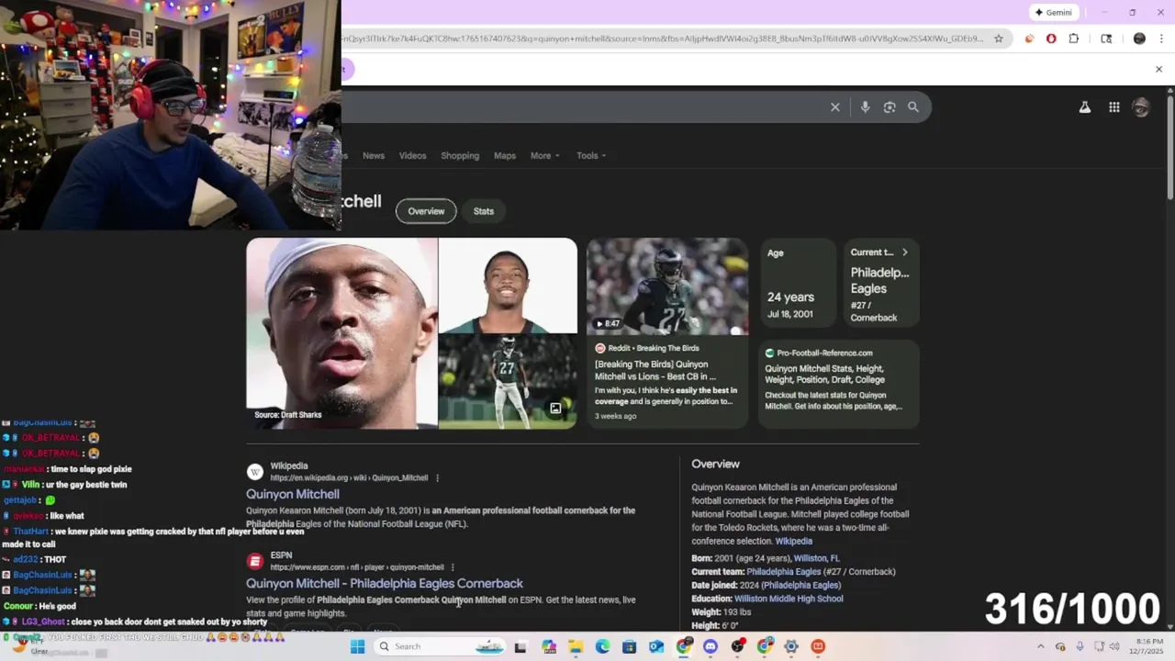Open the 2024 Philadelphia Eagles date joined link
Image resolution: width=1175 pixels, height=661 pixels.
tap(800, 585)
